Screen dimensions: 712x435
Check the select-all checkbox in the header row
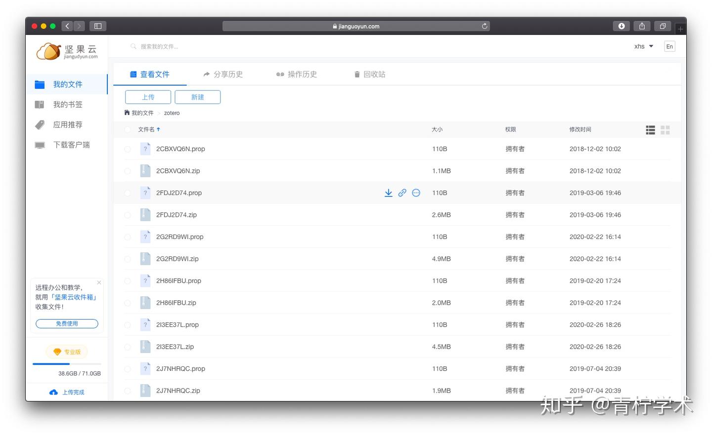tap(127, 129)
